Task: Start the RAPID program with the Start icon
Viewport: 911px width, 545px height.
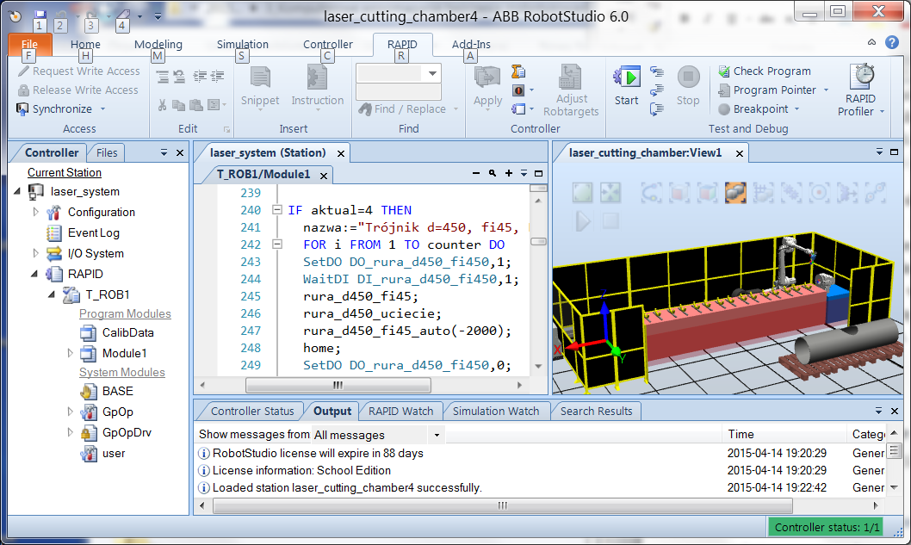Action: [626, 77]
